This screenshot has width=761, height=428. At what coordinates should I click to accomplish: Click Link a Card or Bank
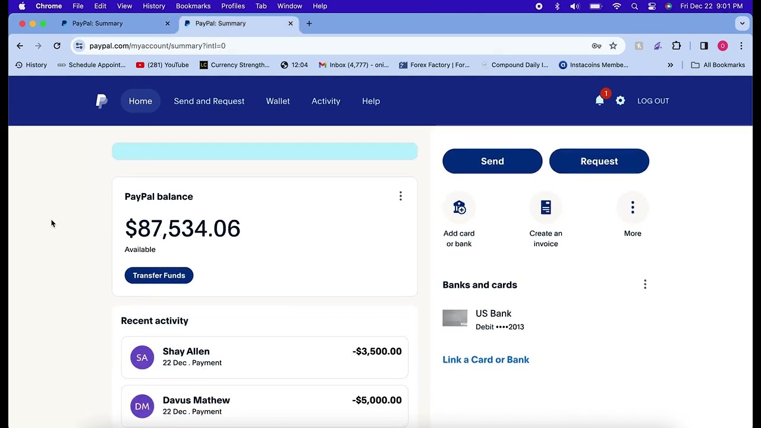tap(486, 360)
